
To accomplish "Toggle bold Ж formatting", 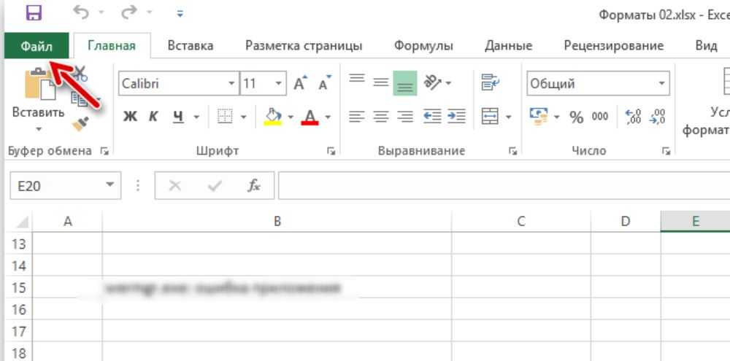I will pos(130,116).
